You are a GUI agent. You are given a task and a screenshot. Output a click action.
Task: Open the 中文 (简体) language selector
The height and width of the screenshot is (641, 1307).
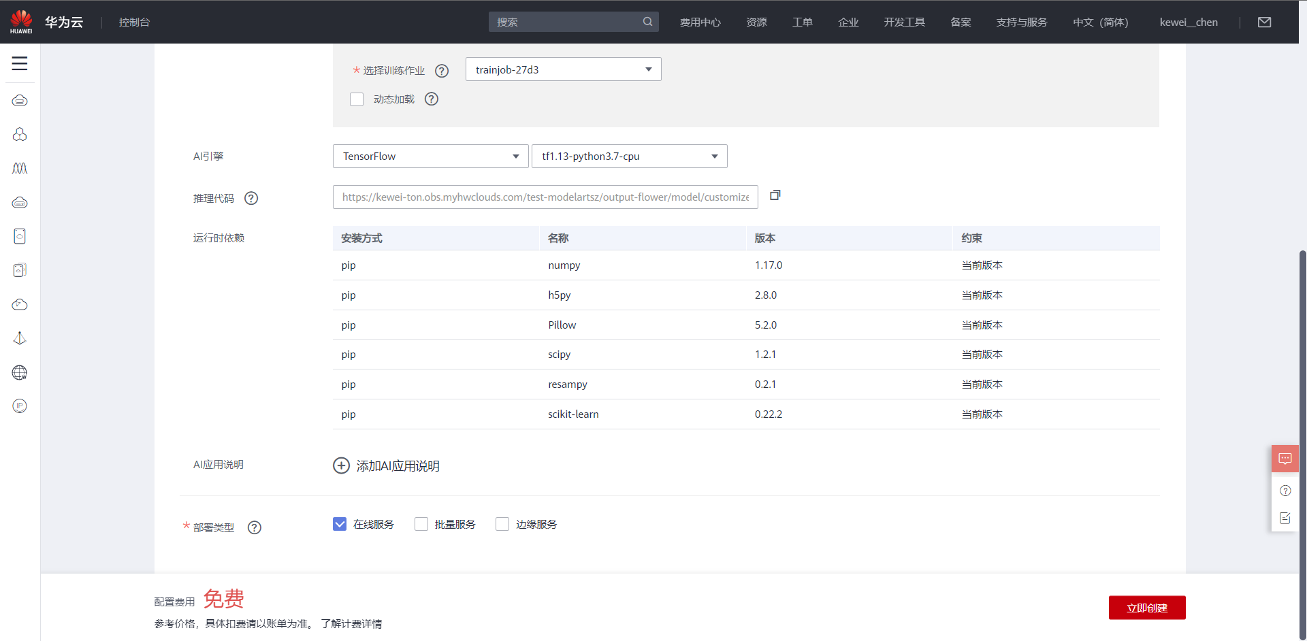coord(1101,22)
